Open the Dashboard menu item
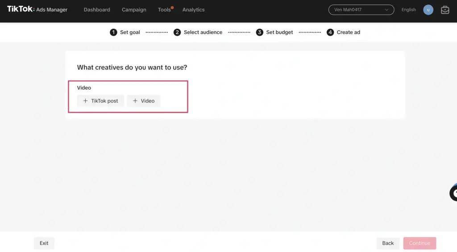Screen dimensions: 457x252 tap(97, 10)
